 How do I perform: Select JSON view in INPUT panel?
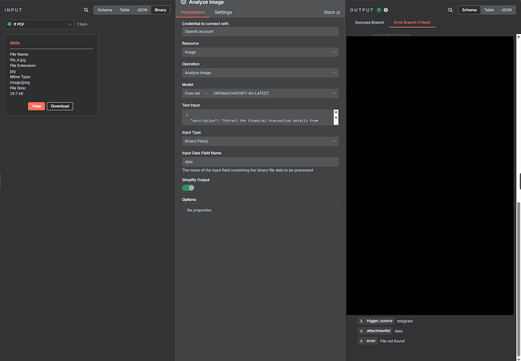click(142, 10)
